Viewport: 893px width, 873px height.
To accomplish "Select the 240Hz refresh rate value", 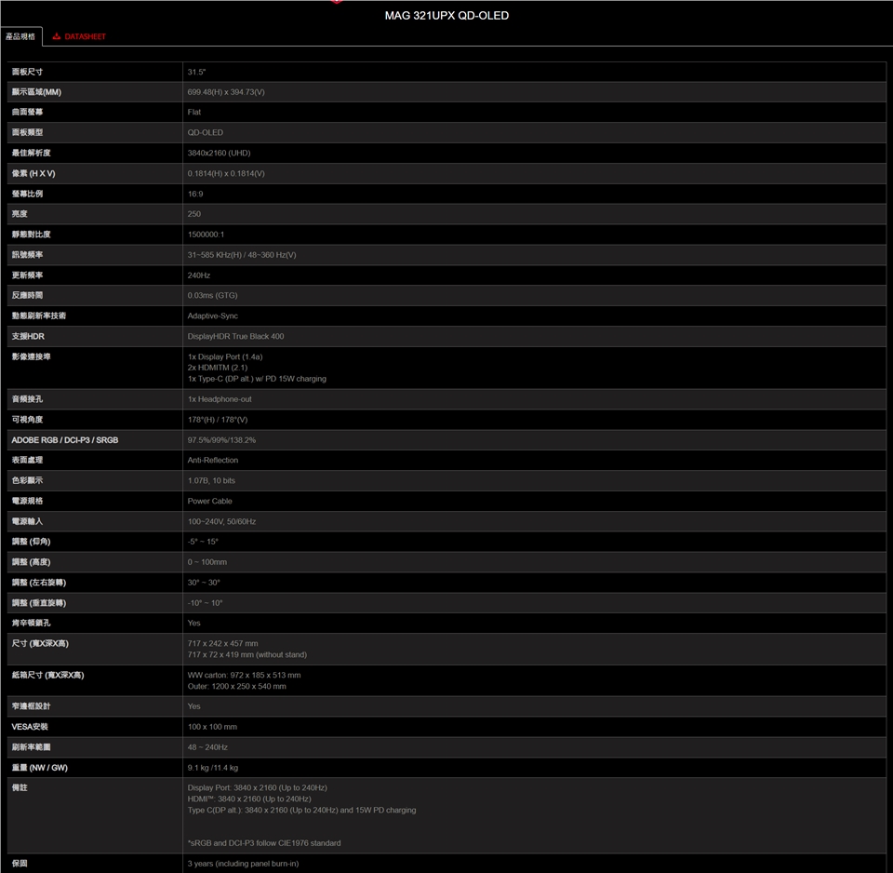I will tap(199, 275).
